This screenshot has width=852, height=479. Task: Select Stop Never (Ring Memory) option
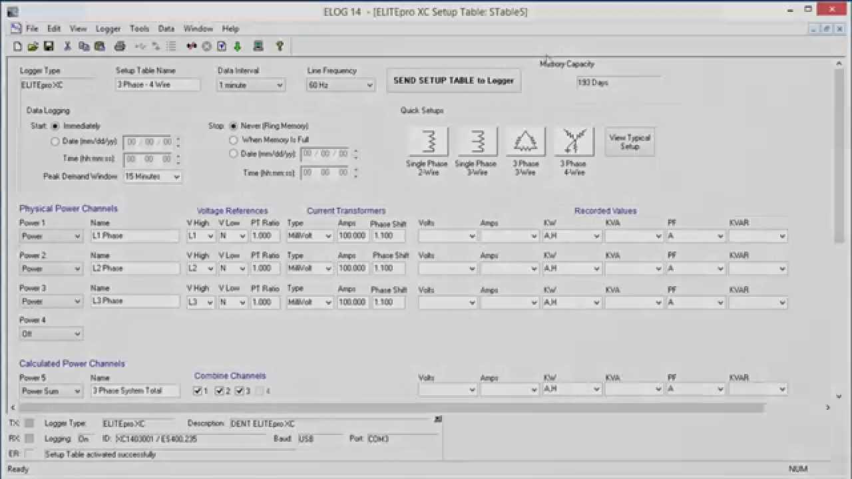(x=234, y=126)
